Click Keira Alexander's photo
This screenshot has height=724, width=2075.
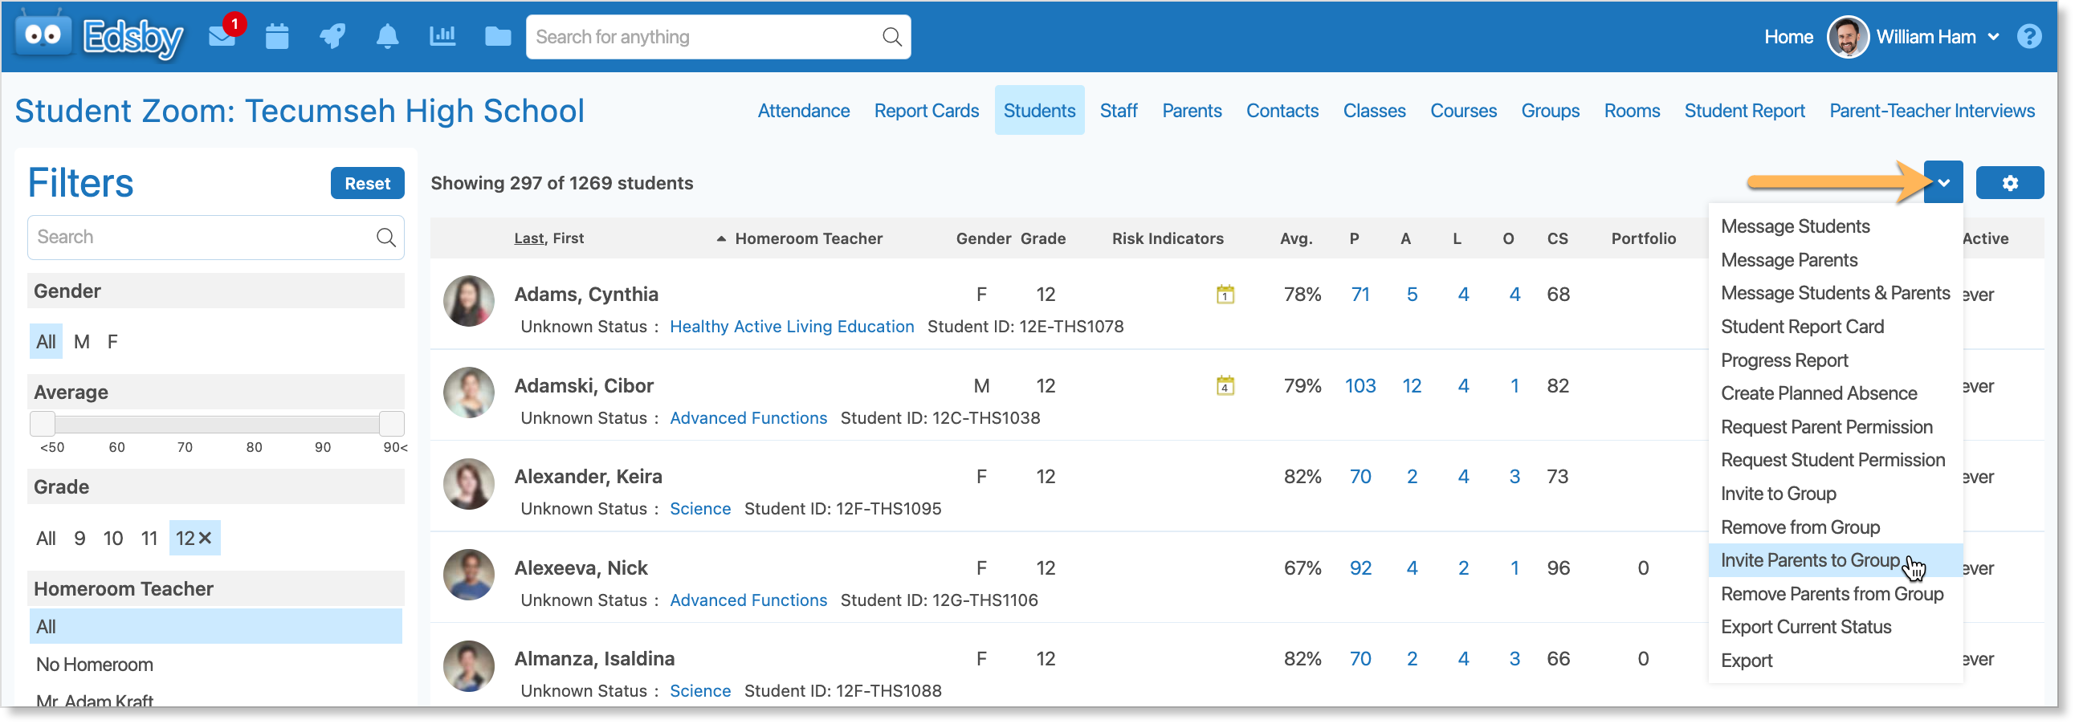click(x=468, y=483)
